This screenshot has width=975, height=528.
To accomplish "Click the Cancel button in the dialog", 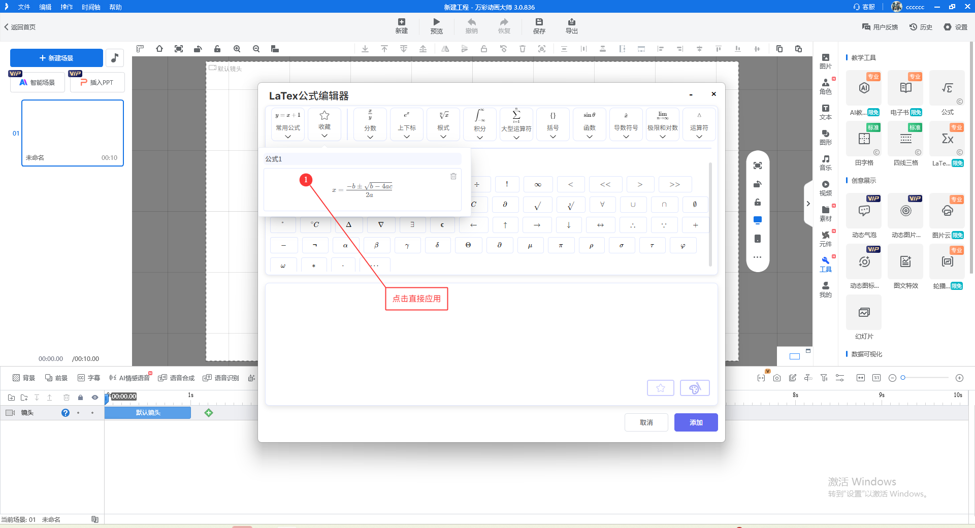I will [646, 422].
